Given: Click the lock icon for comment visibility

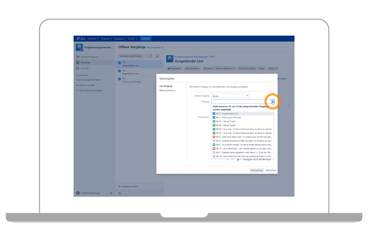Looking at the screenshot, I should 238,160.
